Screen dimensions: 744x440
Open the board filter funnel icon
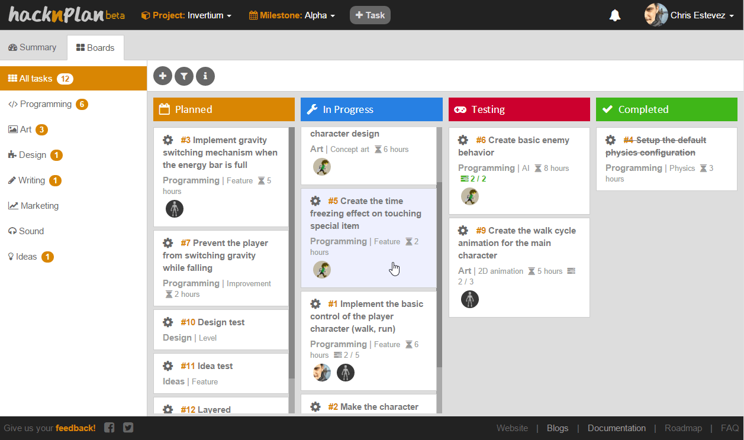[x=184, y=76]
